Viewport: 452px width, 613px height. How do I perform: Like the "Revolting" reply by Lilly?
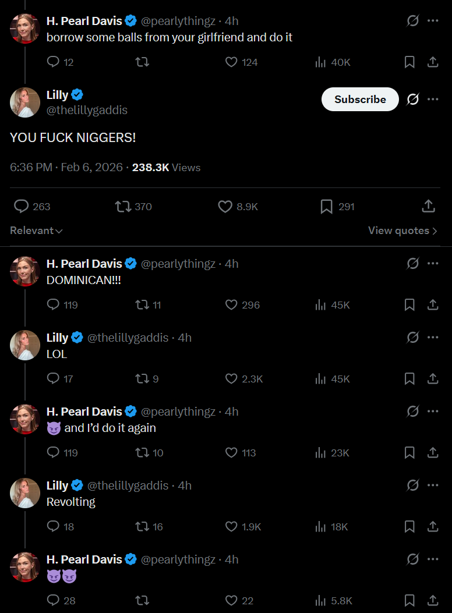[x=231, y=526]
